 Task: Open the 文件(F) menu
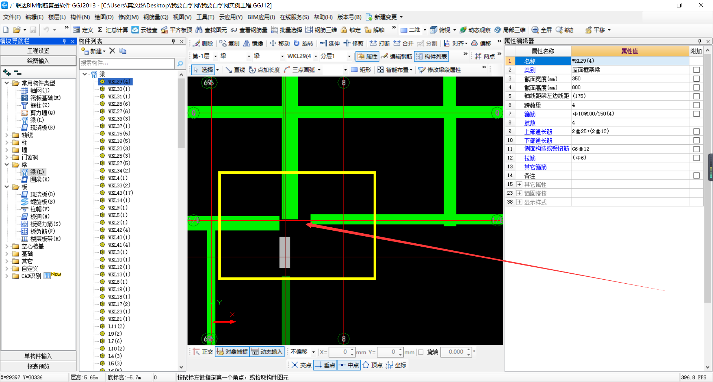[x=12, y=17]
